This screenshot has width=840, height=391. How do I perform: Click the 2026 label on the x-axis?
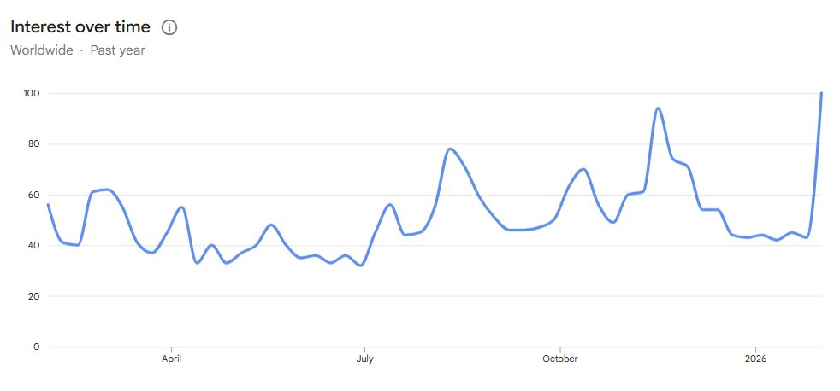click(755, 360)
